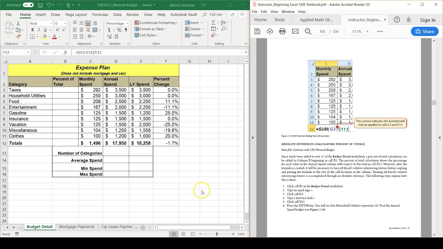Click the Tell me search box in Excel

(213, 15)
